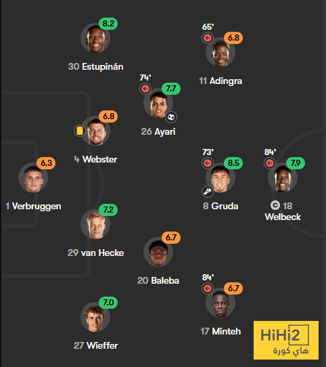Click Welbeck's captain C badge
Image resolution: width=326 pixels, height=367 pixels.
(x=275, y=205)
